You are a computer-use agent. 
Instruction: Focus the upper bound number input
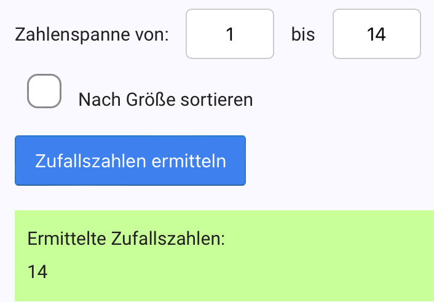click(x=376, y=34)
